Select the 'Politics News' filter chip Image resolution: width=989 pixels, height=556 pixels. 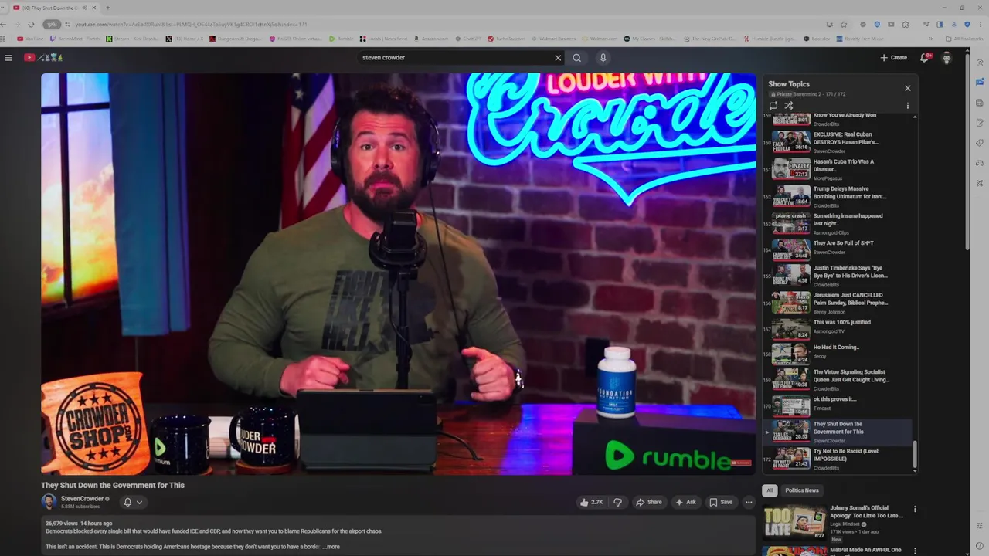pos(801,490)
